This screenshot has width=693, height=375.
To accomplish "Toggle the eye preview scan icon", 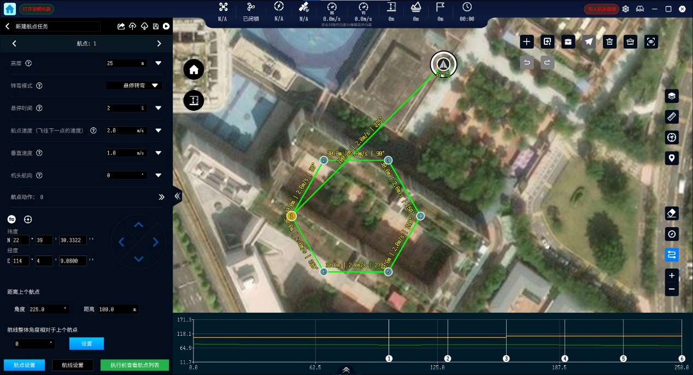I will [x=650, y=41].
